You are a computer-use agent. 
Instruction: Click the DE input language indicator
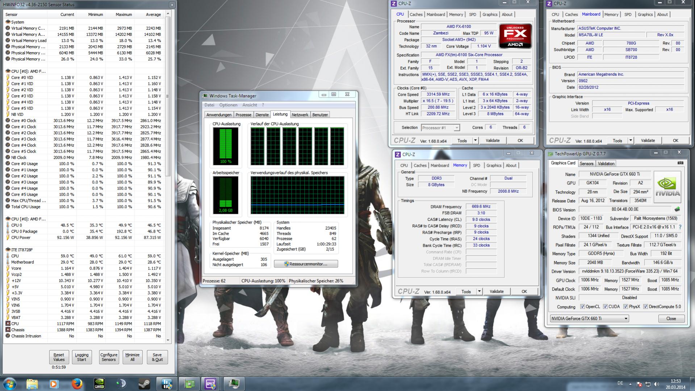(620, 383)
